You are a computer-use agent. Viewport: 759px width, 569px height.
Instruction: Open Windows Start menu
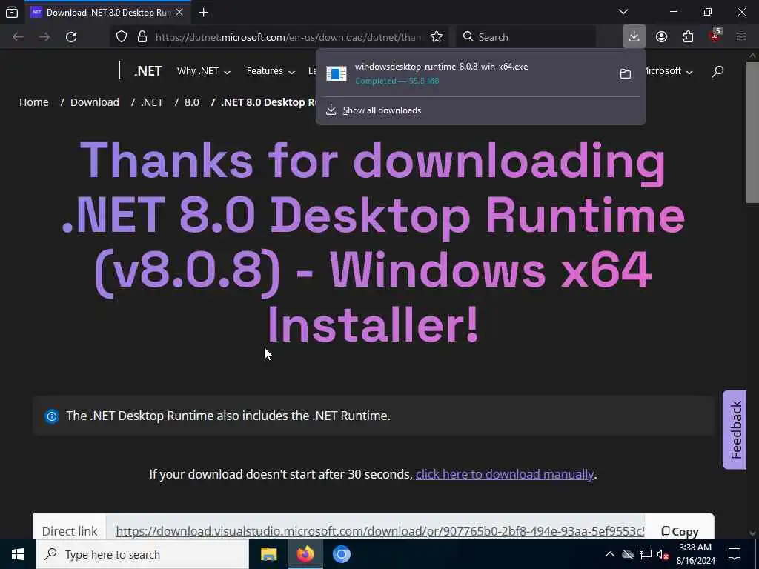point(18,554)
